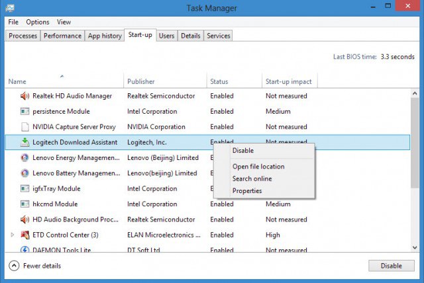The height and width of the screenshot is (283, 424).
Task: Open the View menu
Action: (64, 22)
